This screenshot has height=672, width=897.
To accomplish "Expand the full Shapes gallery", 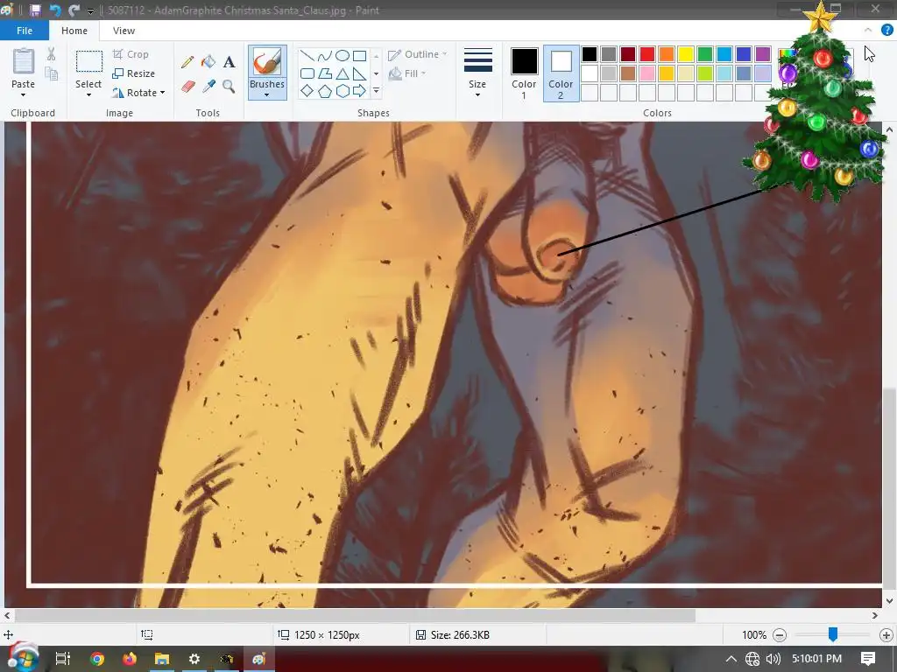I will [x=376, y=91].
